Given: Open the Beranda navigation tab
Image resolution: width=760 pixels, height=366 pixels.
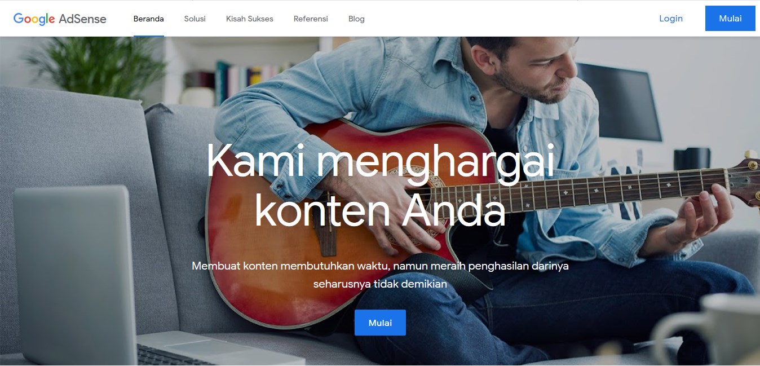Looking at the screenshot, I should 149,19.
